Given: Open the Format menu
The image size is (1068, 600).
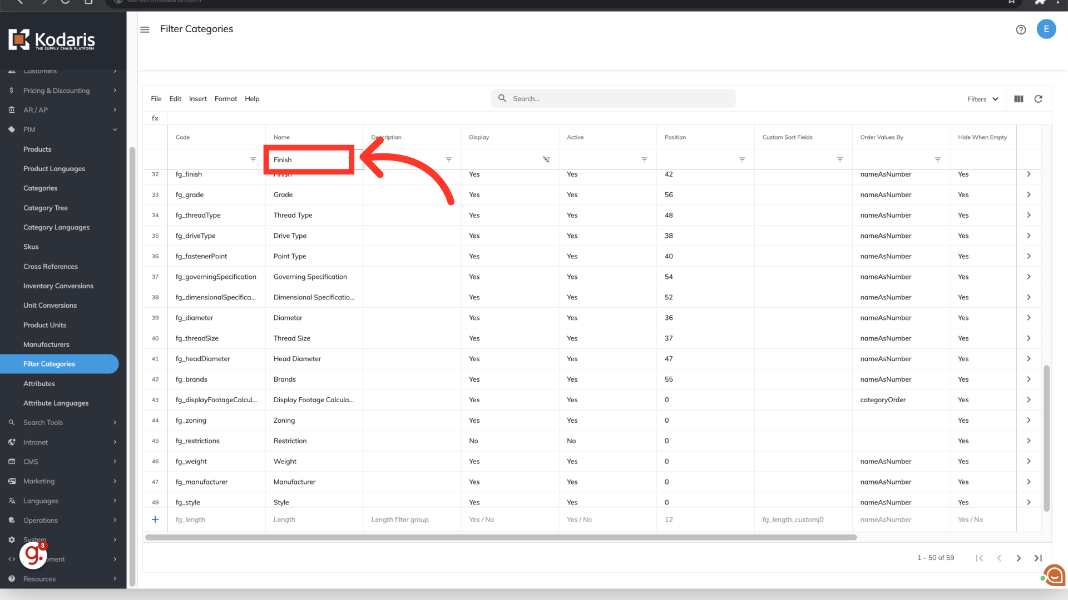Looking at the screenshot, I should [x=225, y=99].
